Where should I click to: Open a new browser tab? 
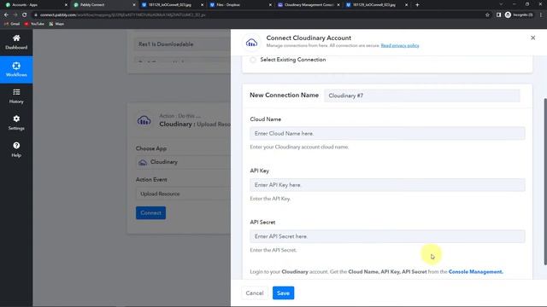[417, 5]
